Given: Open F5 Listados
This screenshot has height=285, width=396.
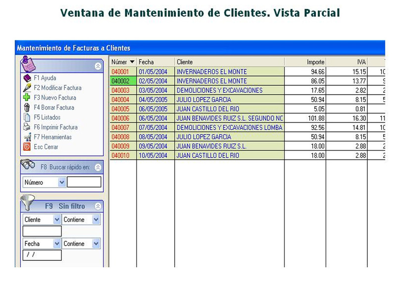Looking at the screenshot, I should (x=47, y=117).
